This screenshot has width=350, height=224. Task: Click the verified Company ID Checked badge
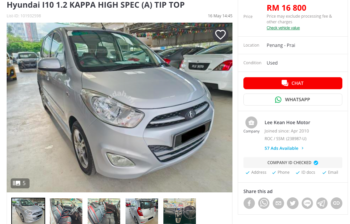tap(293, 163)
